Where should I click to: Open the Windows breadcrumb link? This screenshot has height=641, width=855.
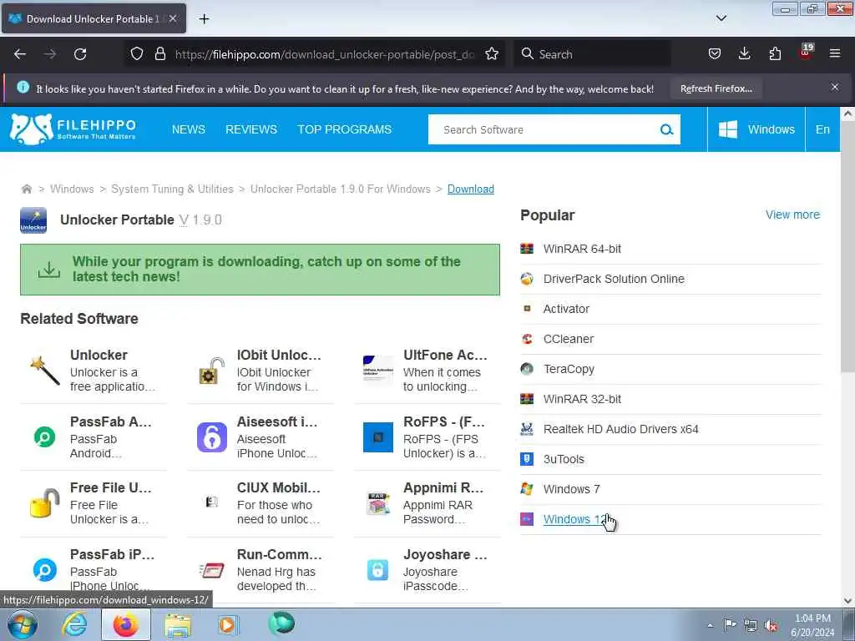(72, 189)
